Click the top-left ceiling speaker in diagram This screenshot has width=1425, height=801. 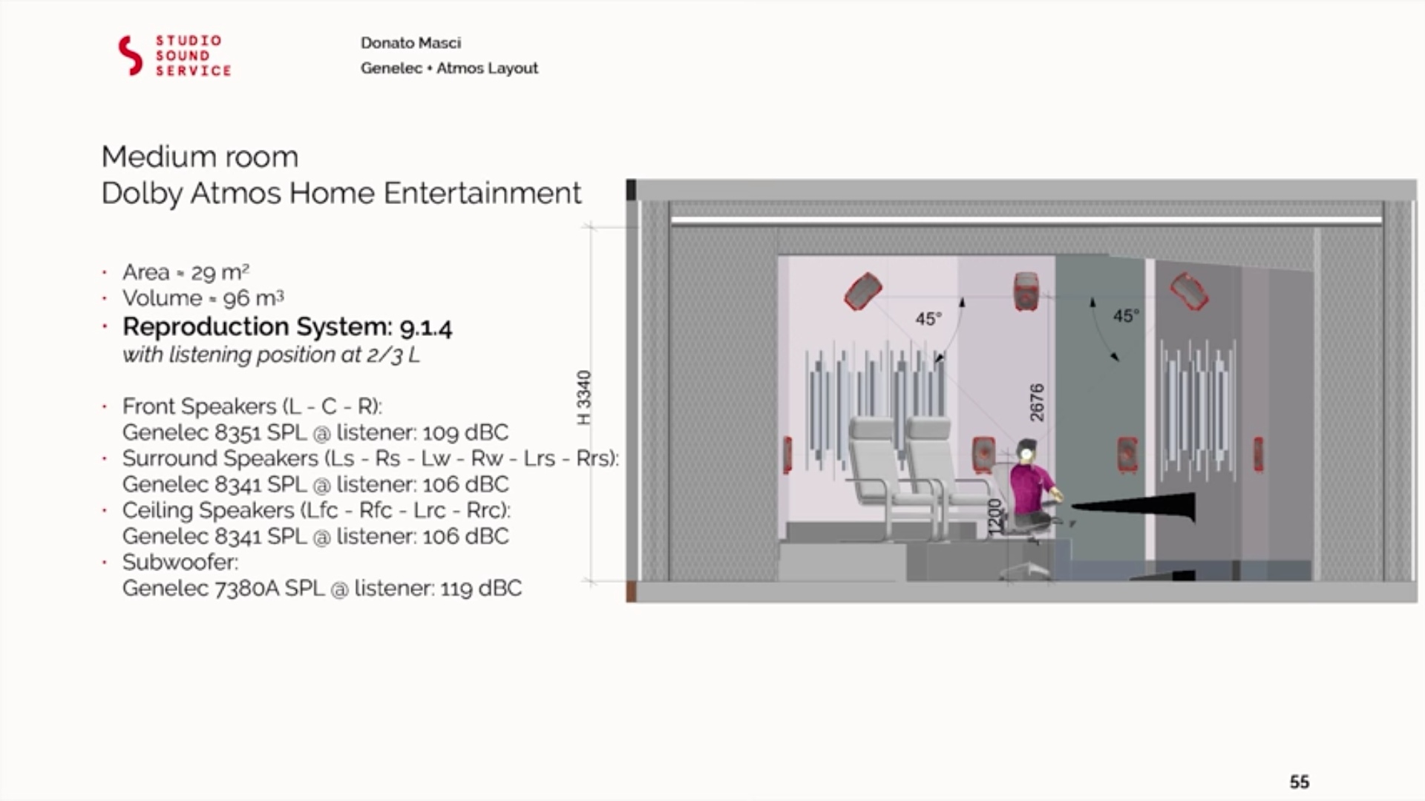tap(862, 291)
